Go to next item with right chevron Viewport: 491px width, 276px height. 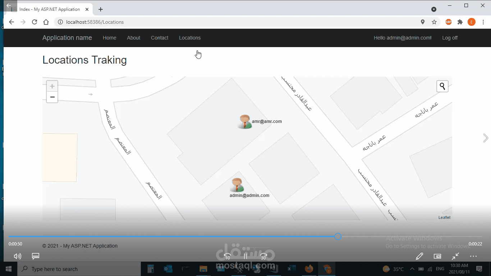click(x=486, y=138)
